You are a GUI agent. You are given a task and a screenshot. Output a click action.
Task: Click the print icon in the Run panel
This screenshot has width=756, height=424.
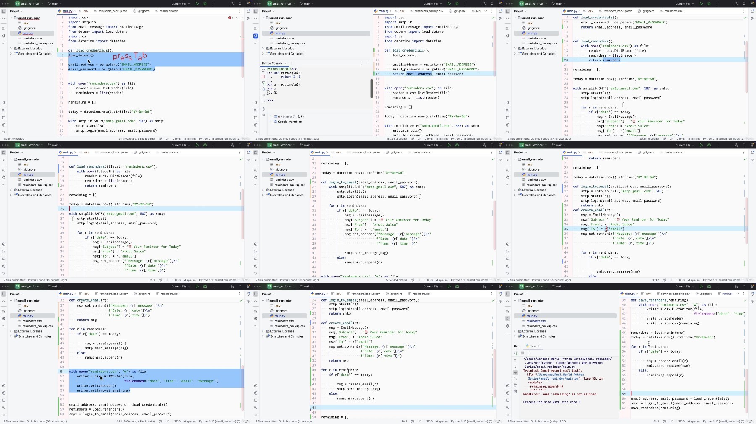click(x=515, y=385)
